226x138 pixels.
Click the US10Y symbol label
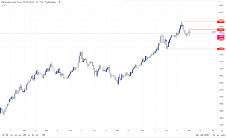pos(214,32)
